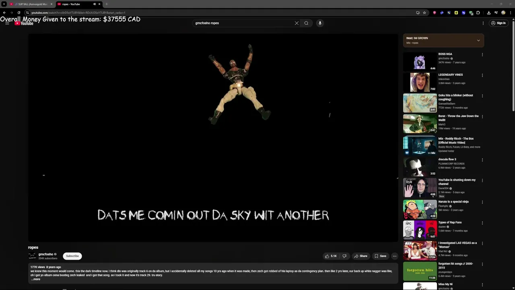Screen dimensions: 515x290
Task: Open options for BOSS NGA video
Action: (482, 54)
